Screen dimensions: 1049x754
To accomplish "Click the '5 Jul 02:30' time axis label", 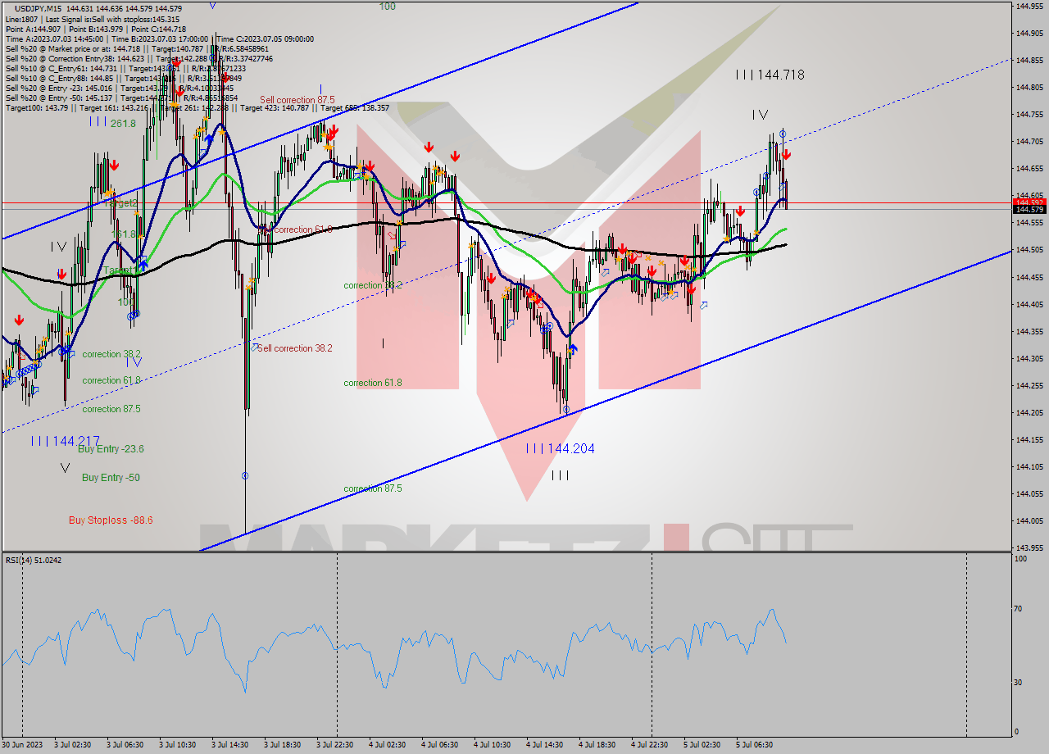I will coord(702,745).
